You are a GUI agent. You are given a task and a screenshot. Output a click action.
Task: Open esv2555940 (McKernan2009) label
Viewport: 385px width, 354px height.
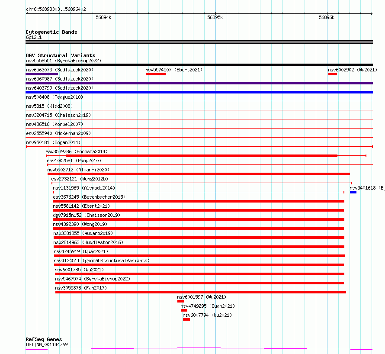[x=58, y=133]
